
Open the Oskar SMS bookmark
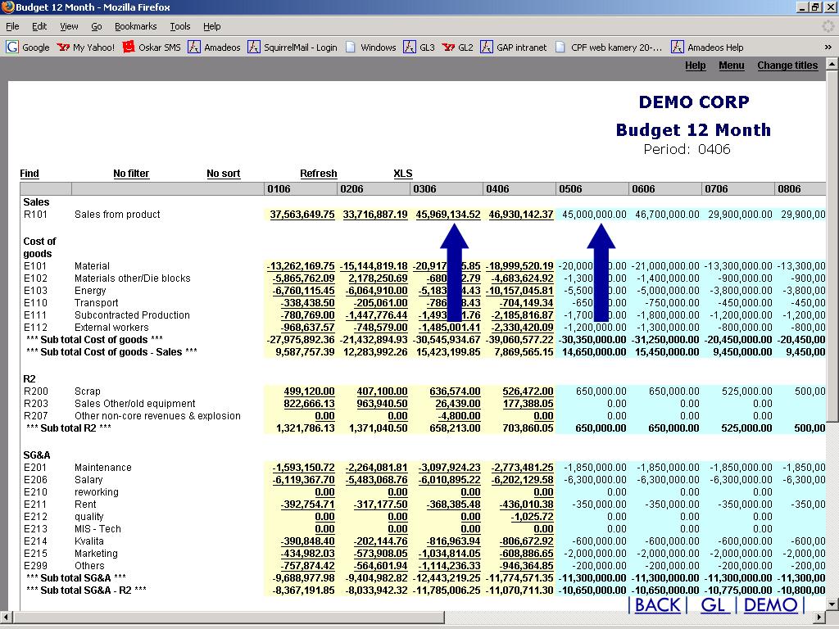pyautogui.click(x=152, y=47)
